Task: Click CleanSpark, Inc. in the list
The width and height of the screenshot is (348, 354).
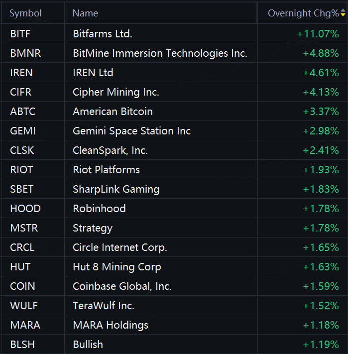Action: point(110,150)
